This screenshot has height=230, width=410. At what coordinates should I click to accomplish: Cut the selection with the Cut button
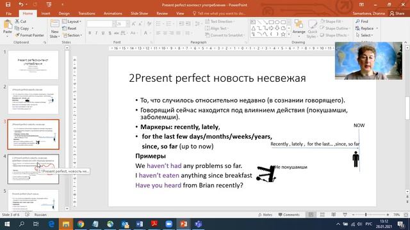pos(20,21)
